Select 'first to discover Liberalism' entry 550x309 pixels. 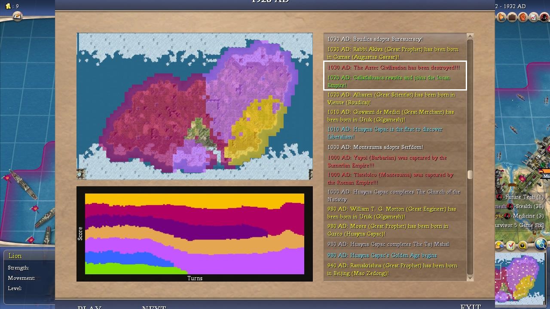[x=395, y=133]
